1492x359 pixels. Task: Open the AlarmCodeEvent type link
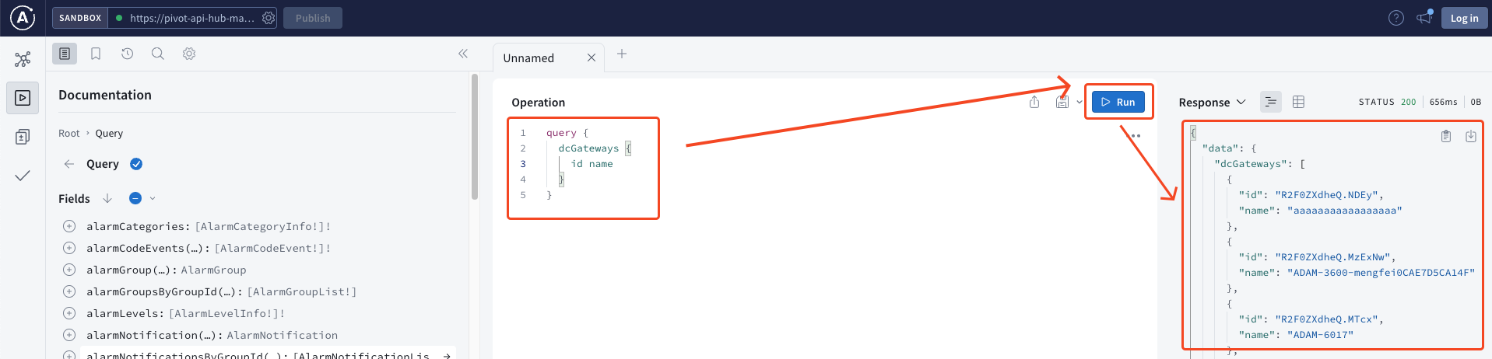[272, 248]
